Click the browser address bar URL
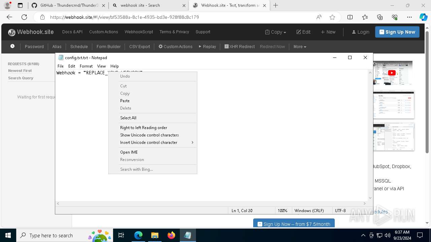Image resolution: width=431 pixels, height=242 pixels. (x=125, y=17)
